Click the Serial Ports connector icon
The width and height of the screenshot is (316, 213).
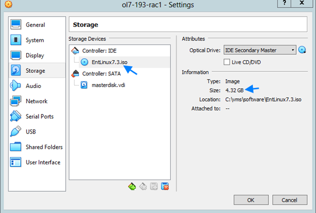click(16, 116)
